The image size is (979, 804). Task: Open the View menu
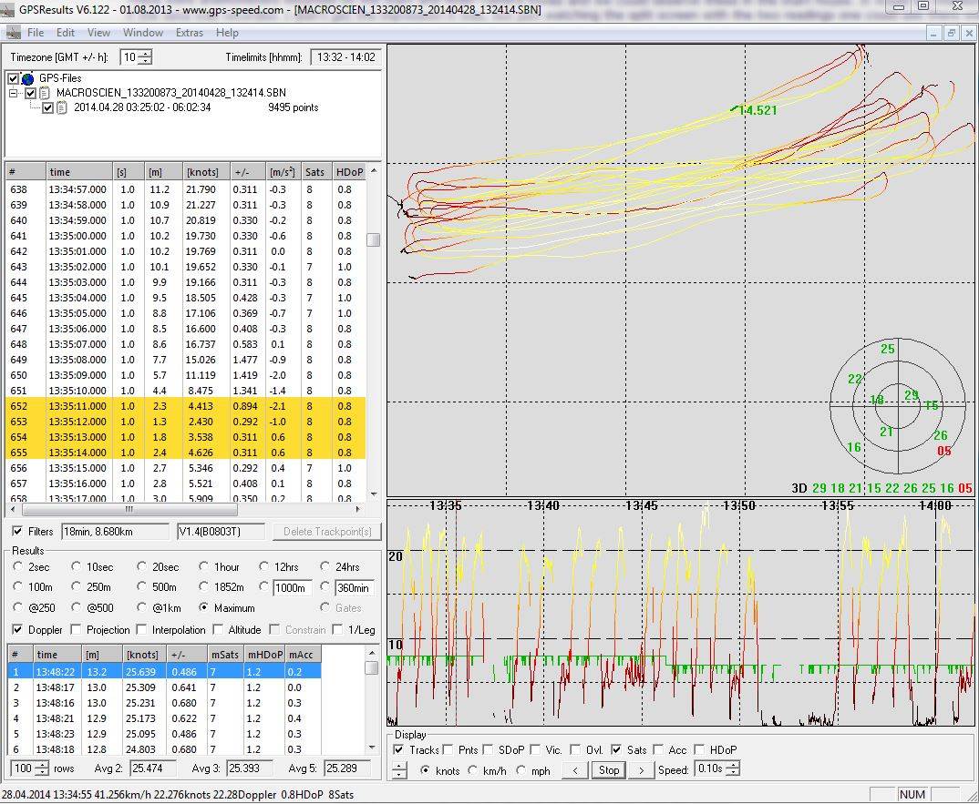click(98, 33)
